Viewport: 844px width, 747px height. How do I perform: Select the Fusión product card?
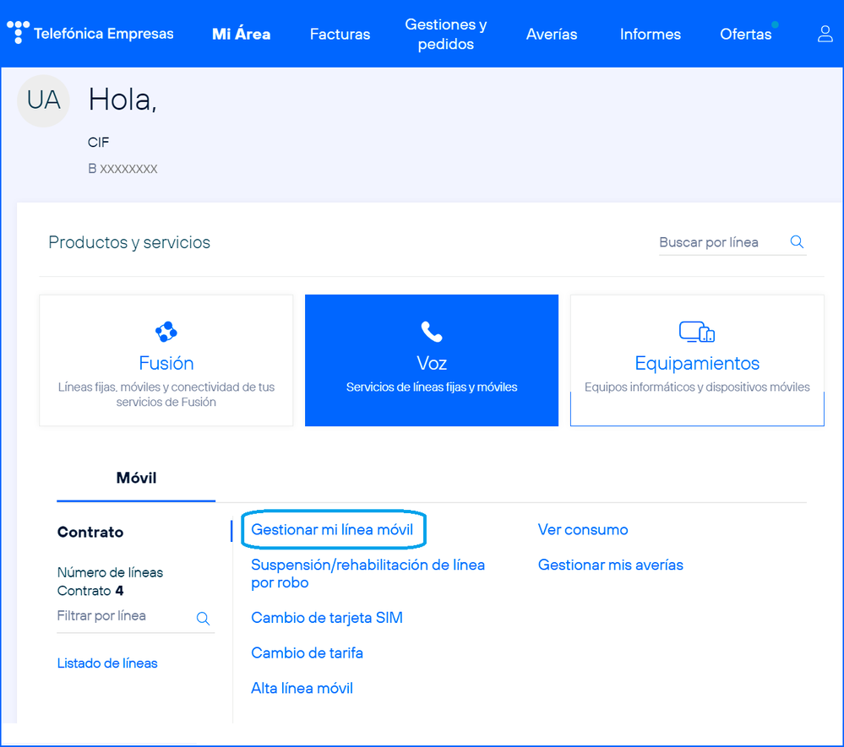pyautogui.click(x=166, y=360)
